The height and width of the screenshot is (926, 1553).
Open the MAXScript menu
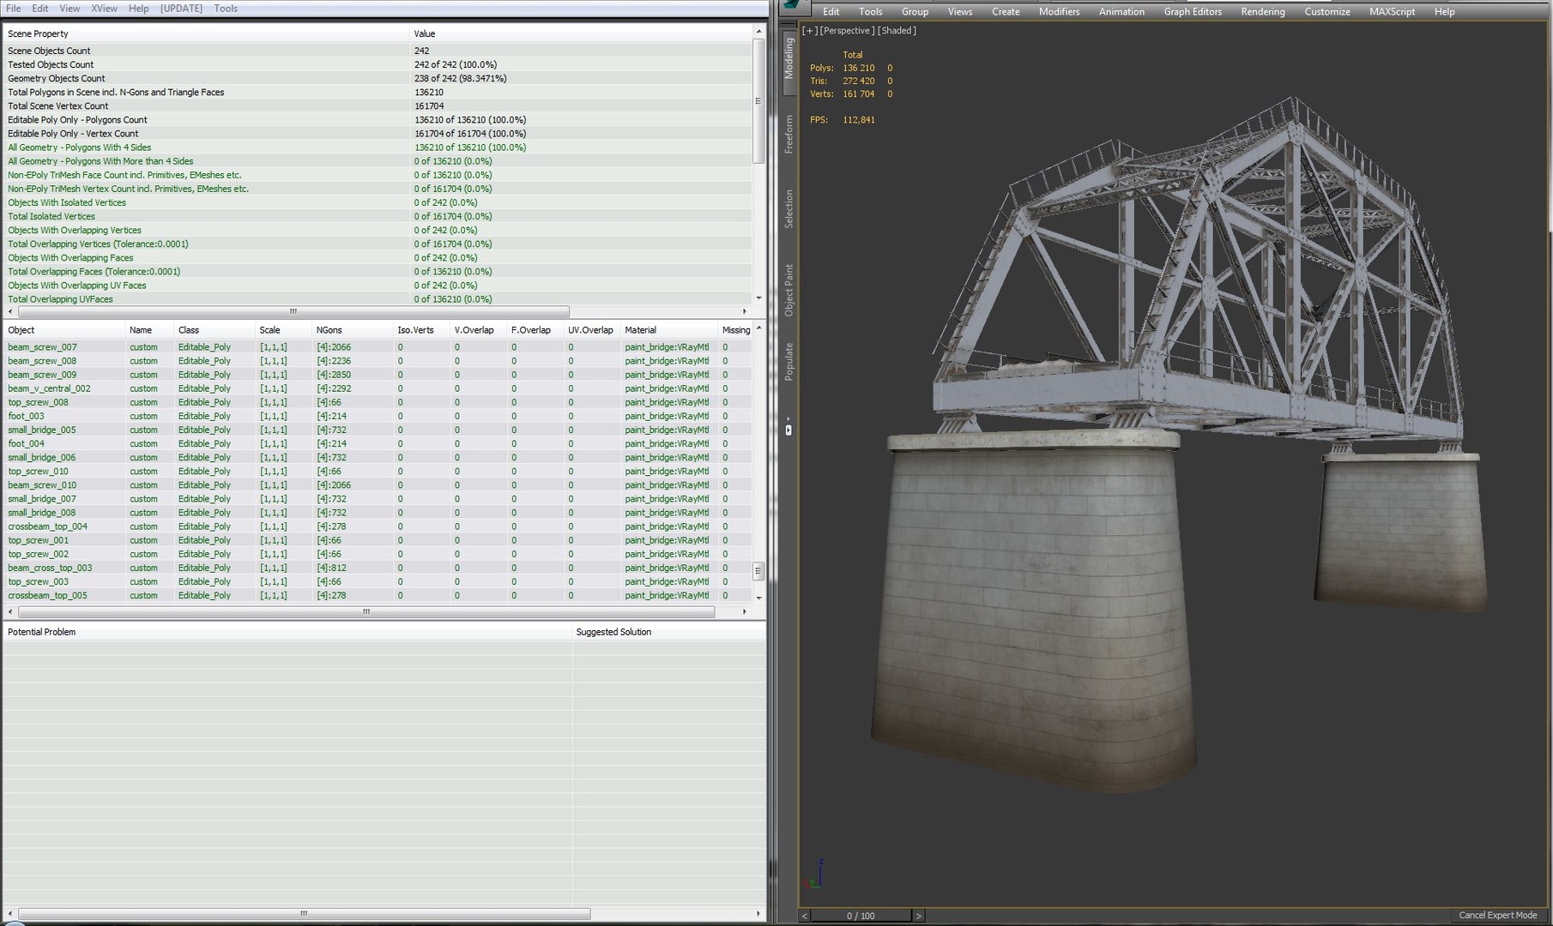[x=1392, y=12]
